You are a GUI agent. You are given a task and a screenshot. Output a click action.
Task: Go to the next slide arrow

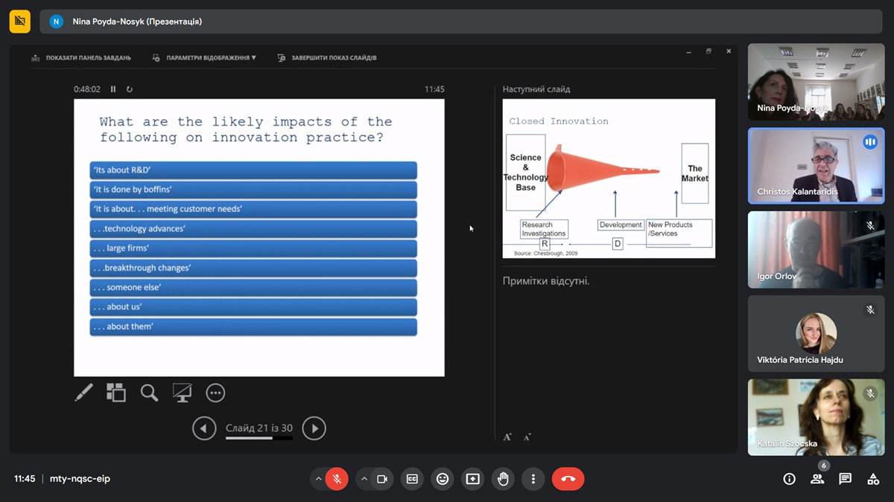coord(314,428)
